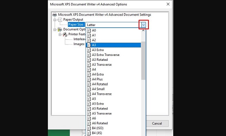Pick the plain A5 paper size
Screen dimensions: 226x136
(x=113, y=99)
